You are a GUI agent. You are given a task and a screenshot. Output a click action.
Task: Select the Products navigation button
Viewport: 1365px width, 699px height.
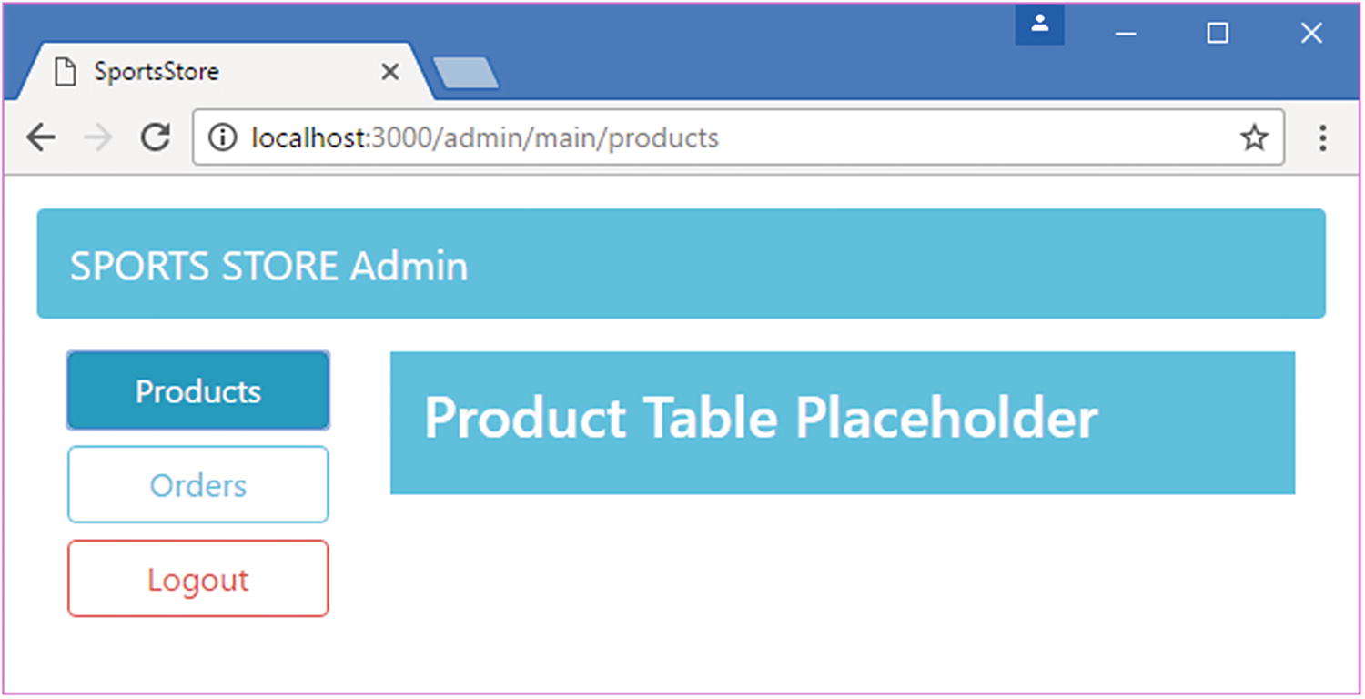coord(198,391)
